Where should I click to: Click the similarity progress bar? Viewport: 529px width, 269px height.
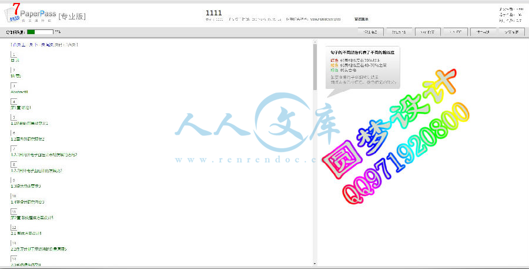point(39,32)
